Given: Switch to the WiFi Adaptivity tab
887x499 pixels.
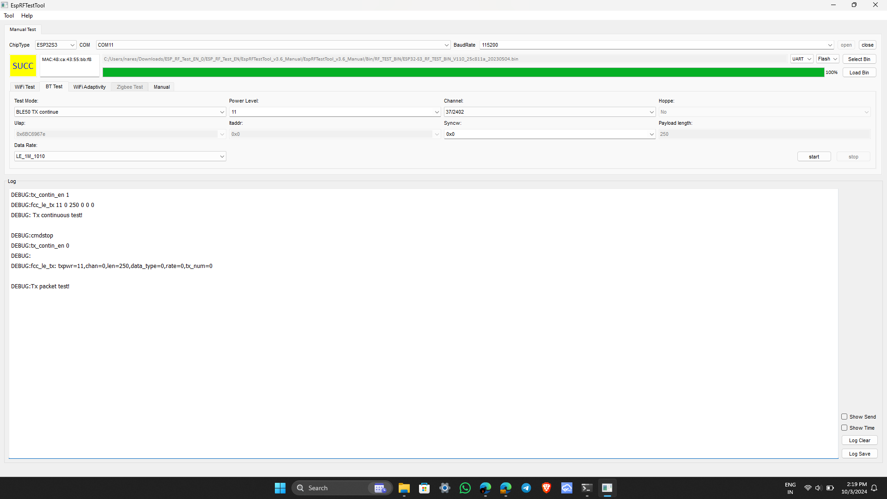Looking at the screenshot, I should pyautogui.click(x=90, y=87).
